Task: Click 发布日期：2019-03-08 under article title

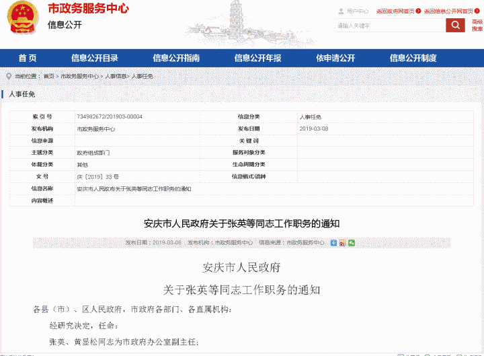Action: 153,243
